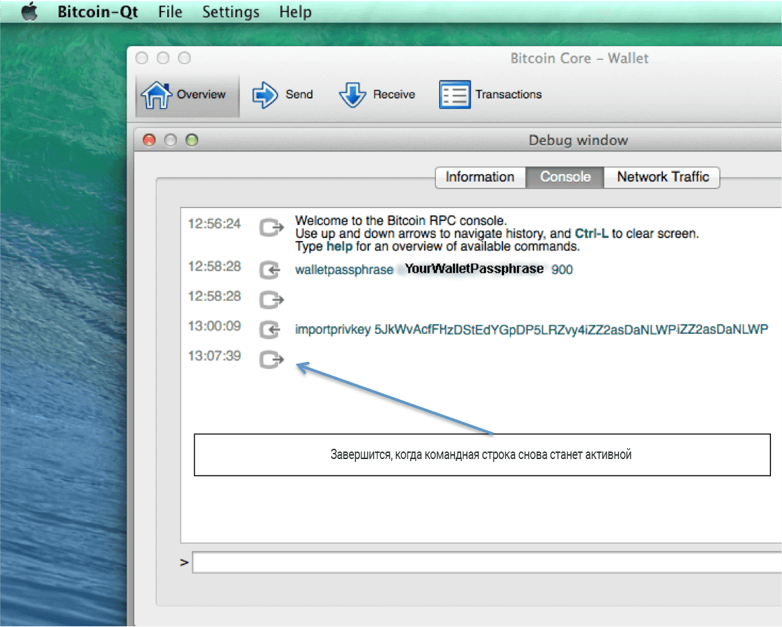Click the Overview label in toolbar
Image resolution: width=782 pixels, height=627 pixels.
(201, 94)
